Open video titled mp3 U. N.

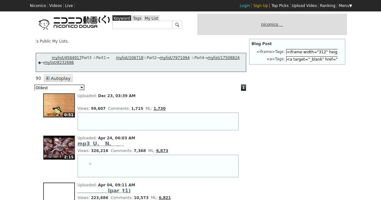tap(101, 144)
